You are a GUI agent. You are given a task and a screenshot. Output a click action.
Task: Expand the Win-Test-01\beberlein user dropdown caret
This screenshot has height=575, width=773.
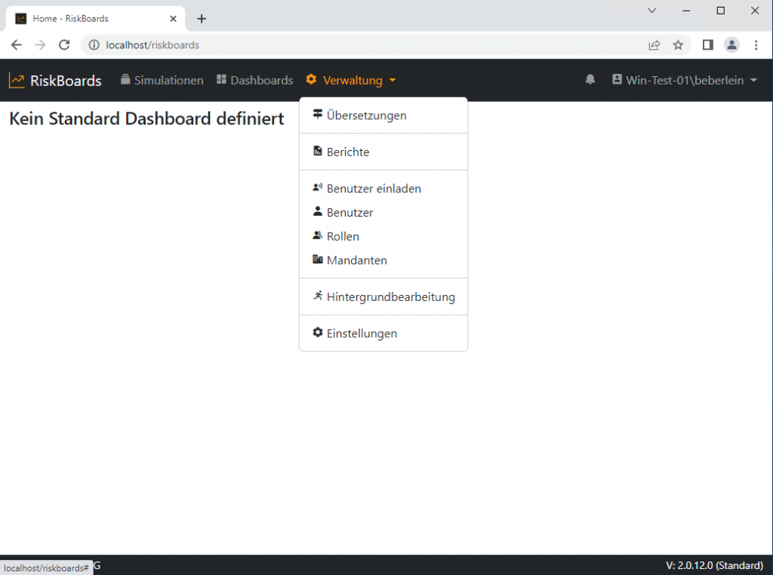[x=754, y=80]
